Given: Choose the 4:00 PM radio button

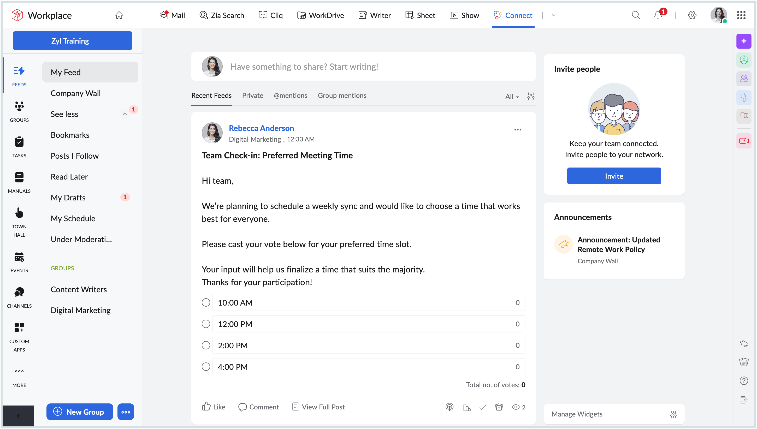Looking at the screenshot, I should coord(206,367).
